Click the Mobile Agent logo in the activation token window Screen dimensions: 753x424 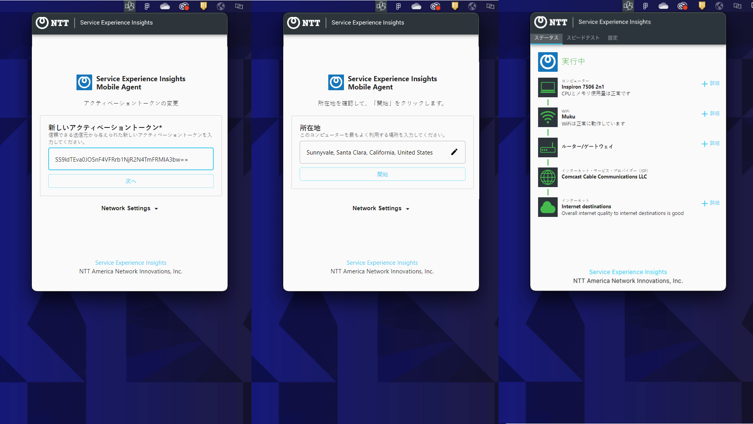(84, 83)
